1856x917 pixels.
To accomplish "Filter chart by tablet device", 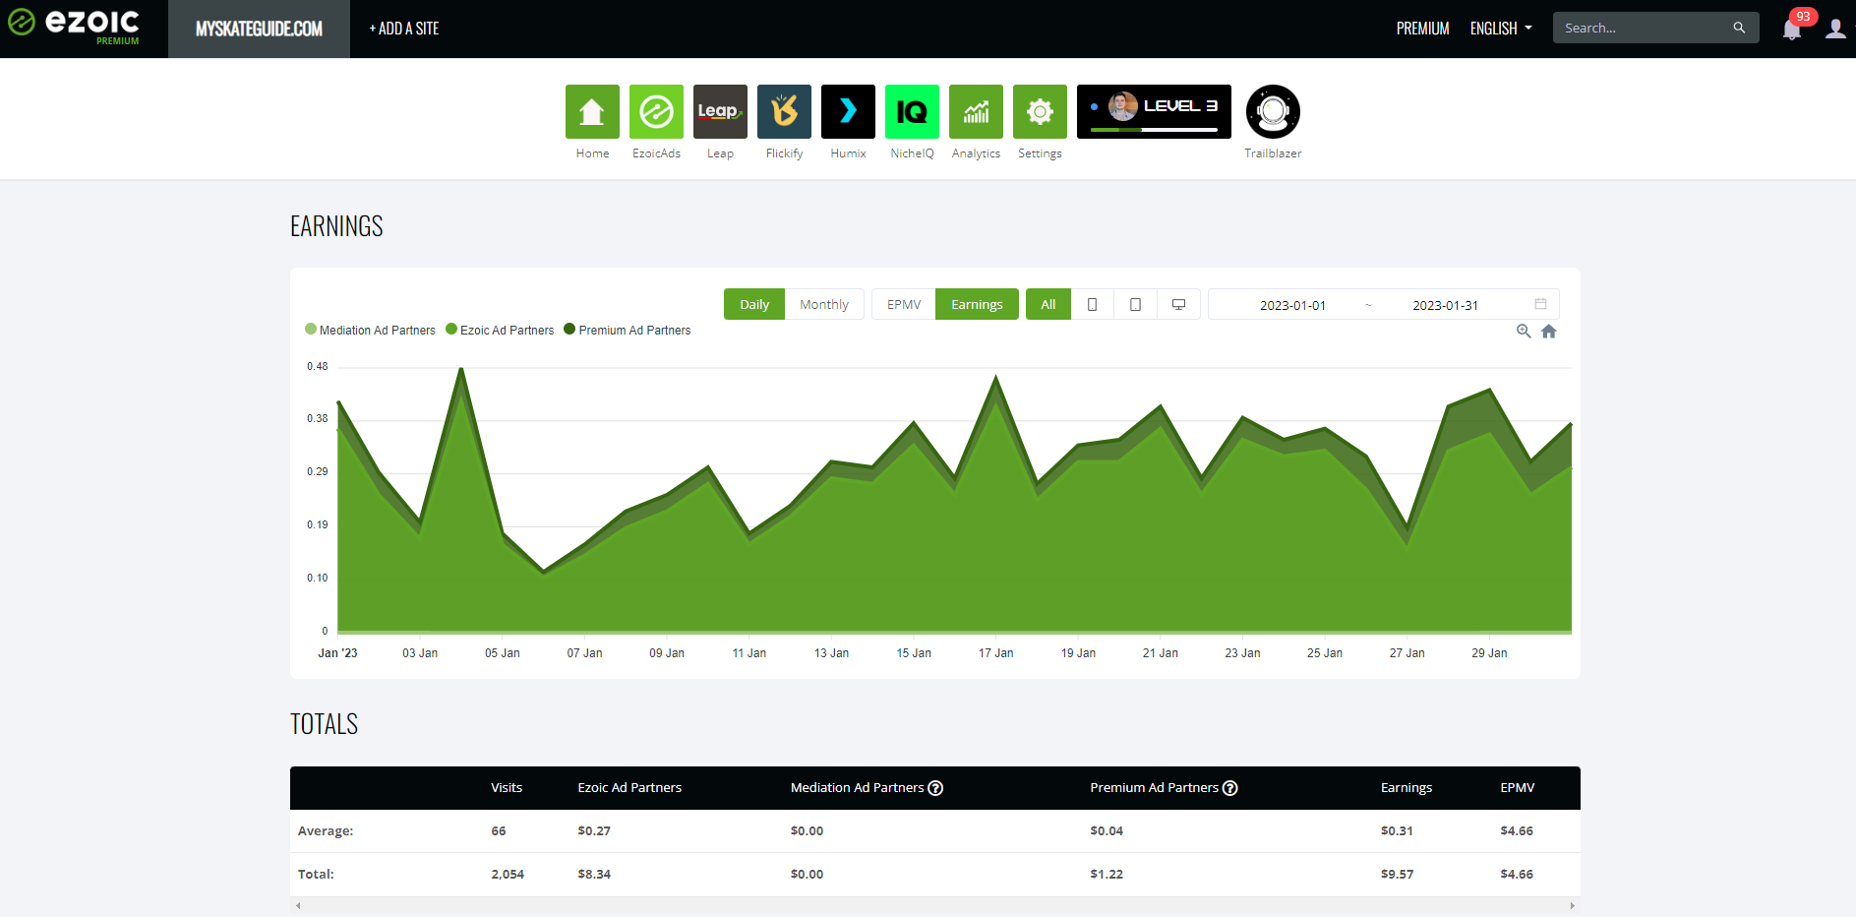I will tap(1135, 304).
